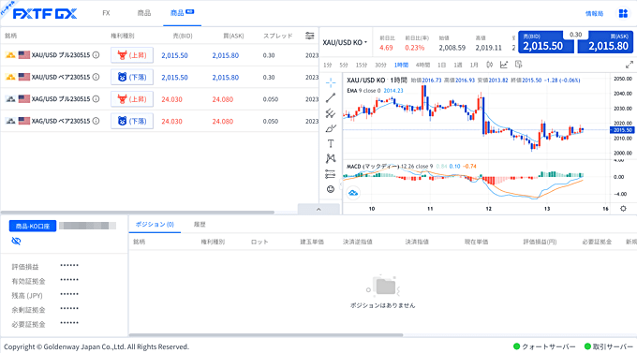Toggle balance visibility eye icon

pos(16,242)
